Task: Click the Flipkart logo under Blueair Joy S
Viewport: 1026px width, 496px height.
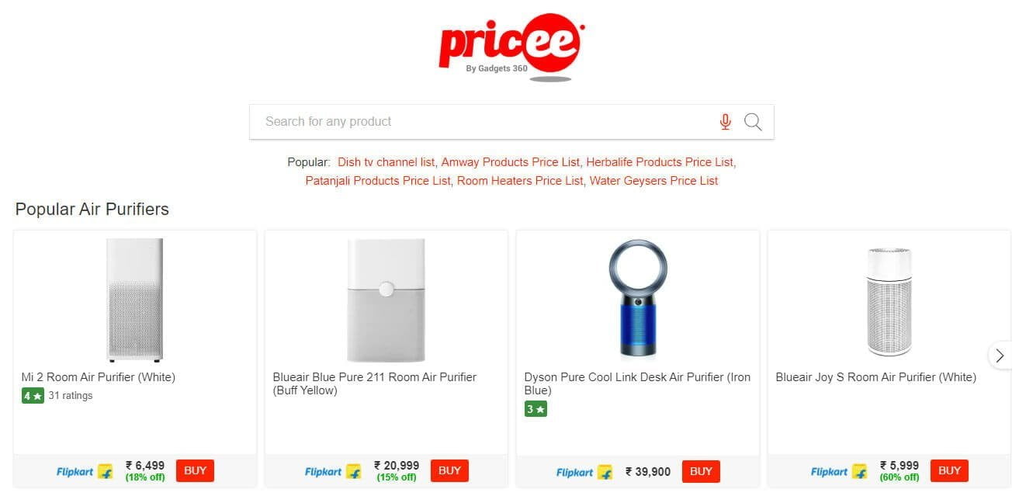Action: (839, 471)
